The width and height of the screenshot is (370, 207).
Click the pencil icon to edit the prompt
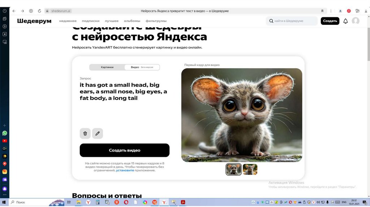[x=97, y=133]
